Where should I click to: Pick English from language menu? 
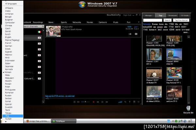click(13, 37)
